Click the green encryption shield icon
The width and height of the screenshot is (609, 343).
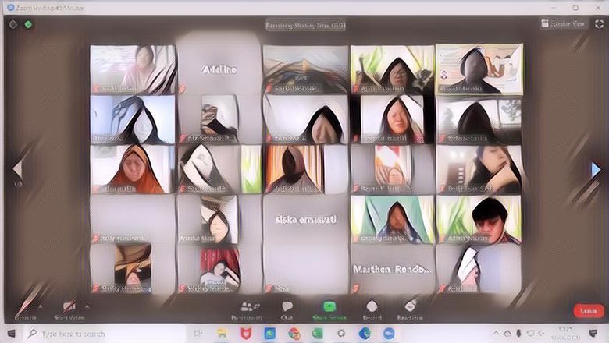click(28, 24)
